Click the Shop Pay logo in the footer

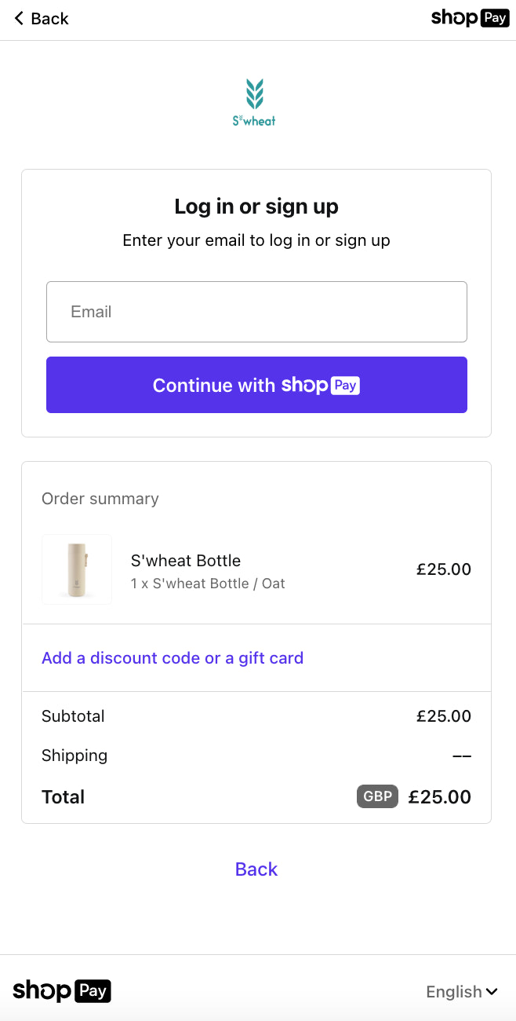pos(62,991)
